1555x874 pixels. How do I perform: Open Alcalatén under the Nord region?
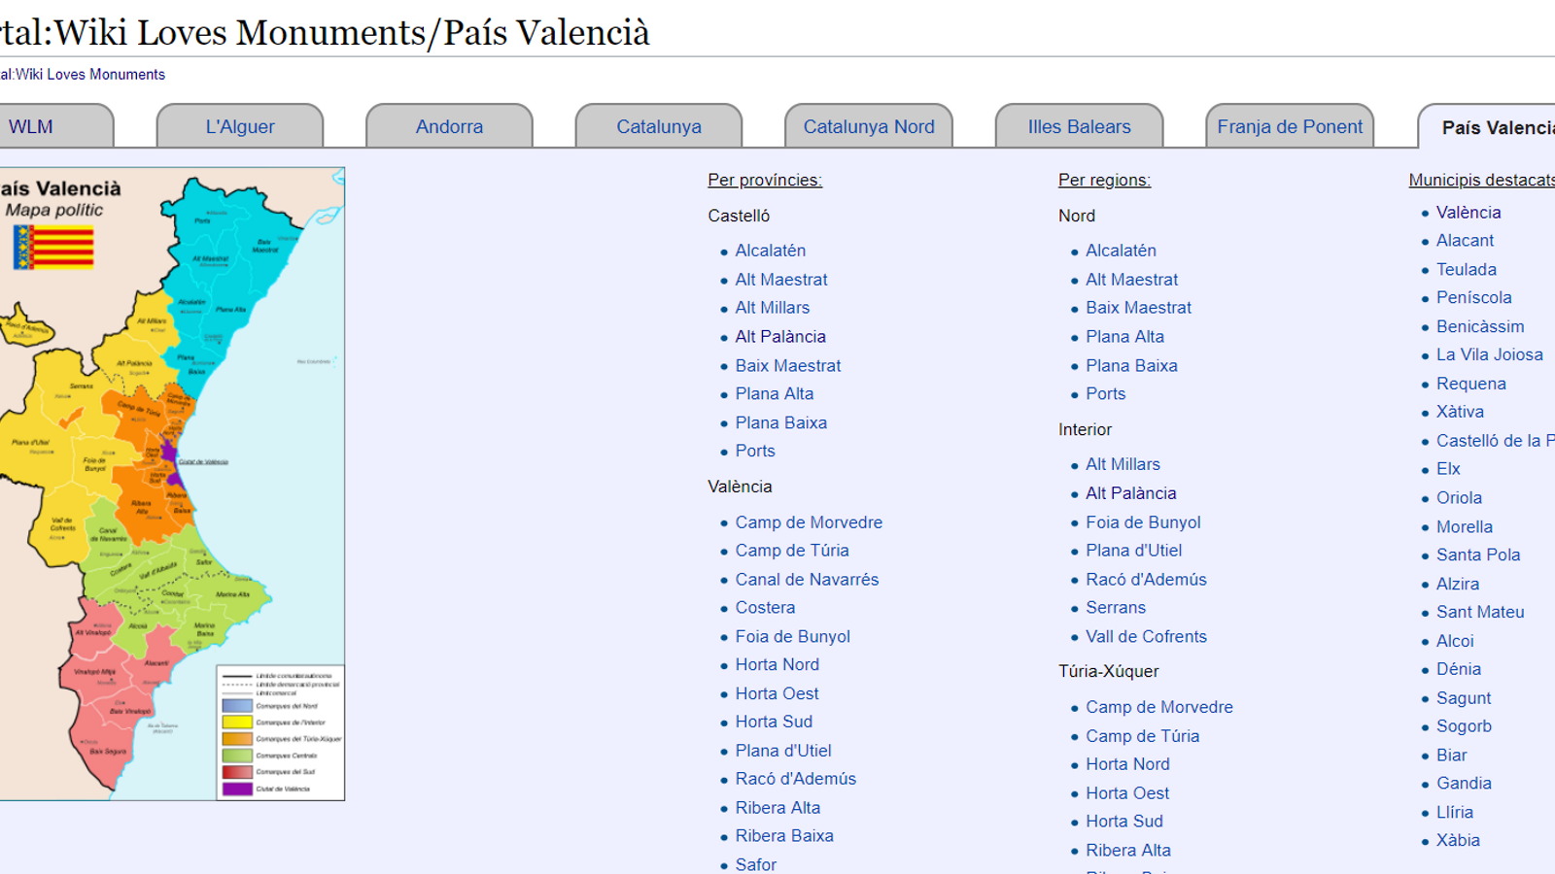(1121, 251)
